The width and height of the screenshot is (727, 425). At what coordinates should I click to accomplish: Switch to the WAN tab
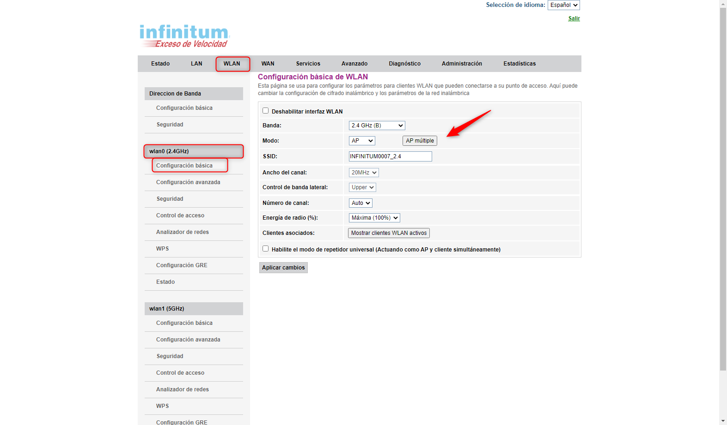(268, 64)
